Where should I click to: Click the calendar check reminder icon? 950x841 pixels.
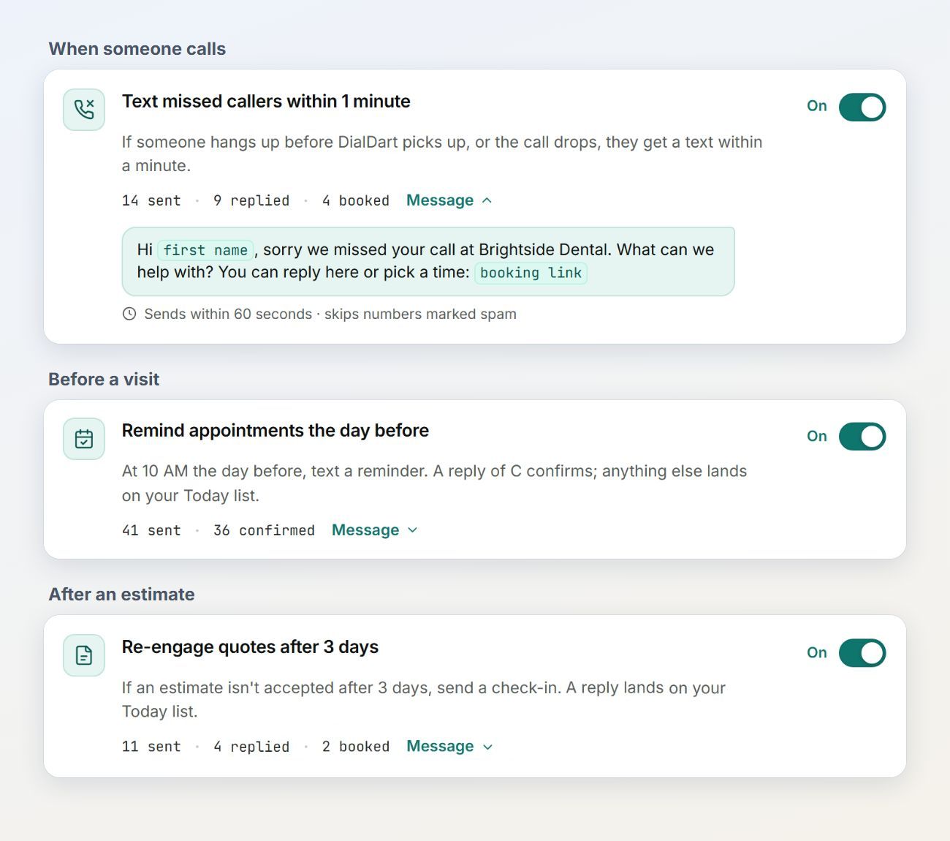[x=84, y=439]
